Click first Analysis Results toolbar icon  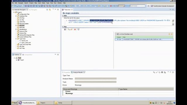click(154, 72)
